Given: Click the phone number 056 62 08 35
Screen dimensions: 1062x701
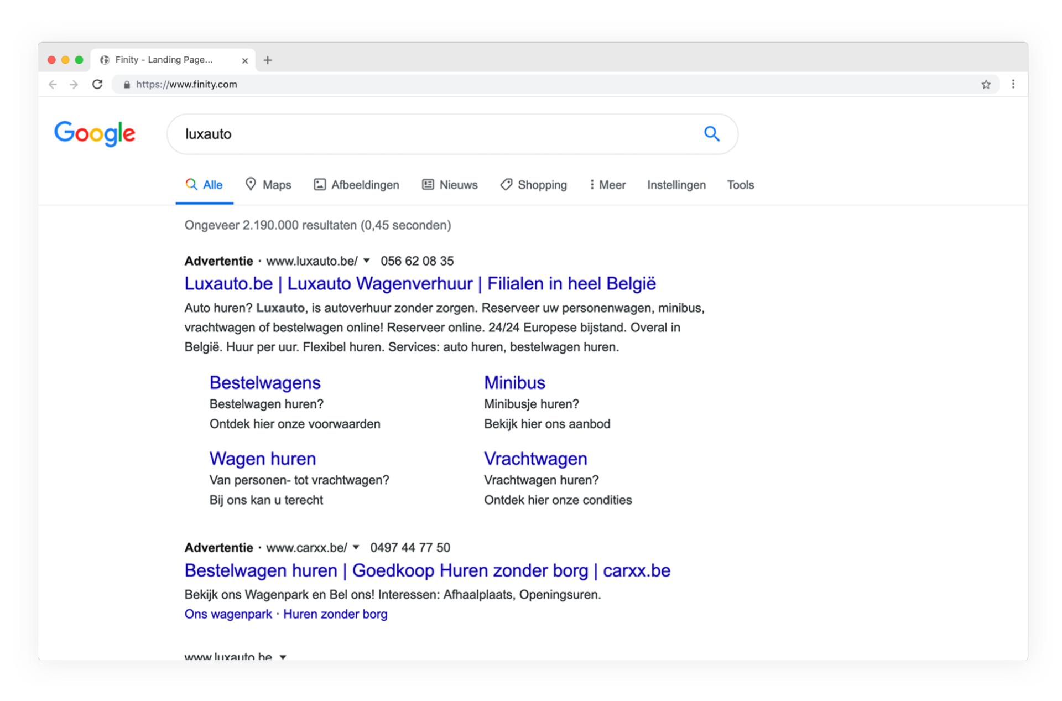Looking at the screenshot, I should click(x=417, y=261).
